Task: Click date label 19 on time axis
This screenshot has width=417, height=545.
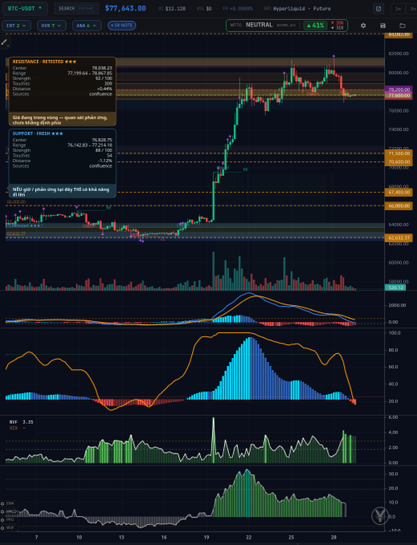Action: (x=206, y=537)
